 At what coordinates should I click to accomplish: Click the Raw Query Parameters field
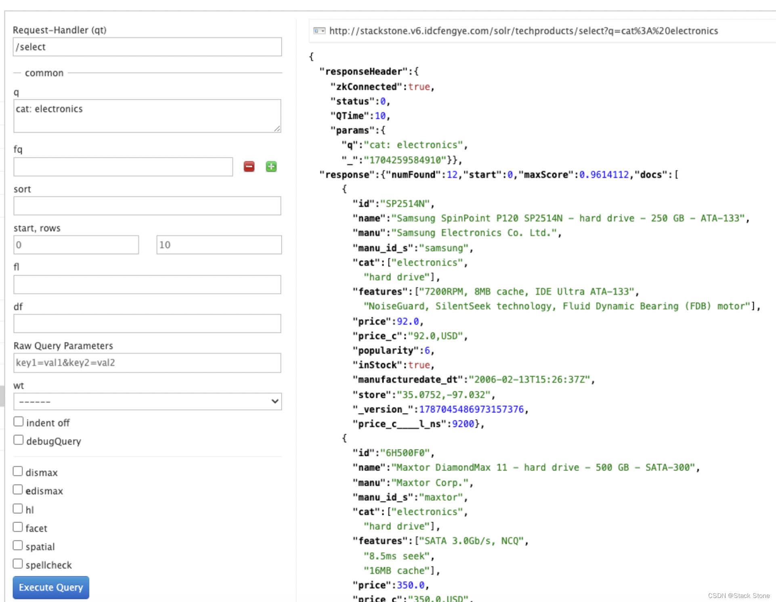pyautogui.click(x=147, y=363)
